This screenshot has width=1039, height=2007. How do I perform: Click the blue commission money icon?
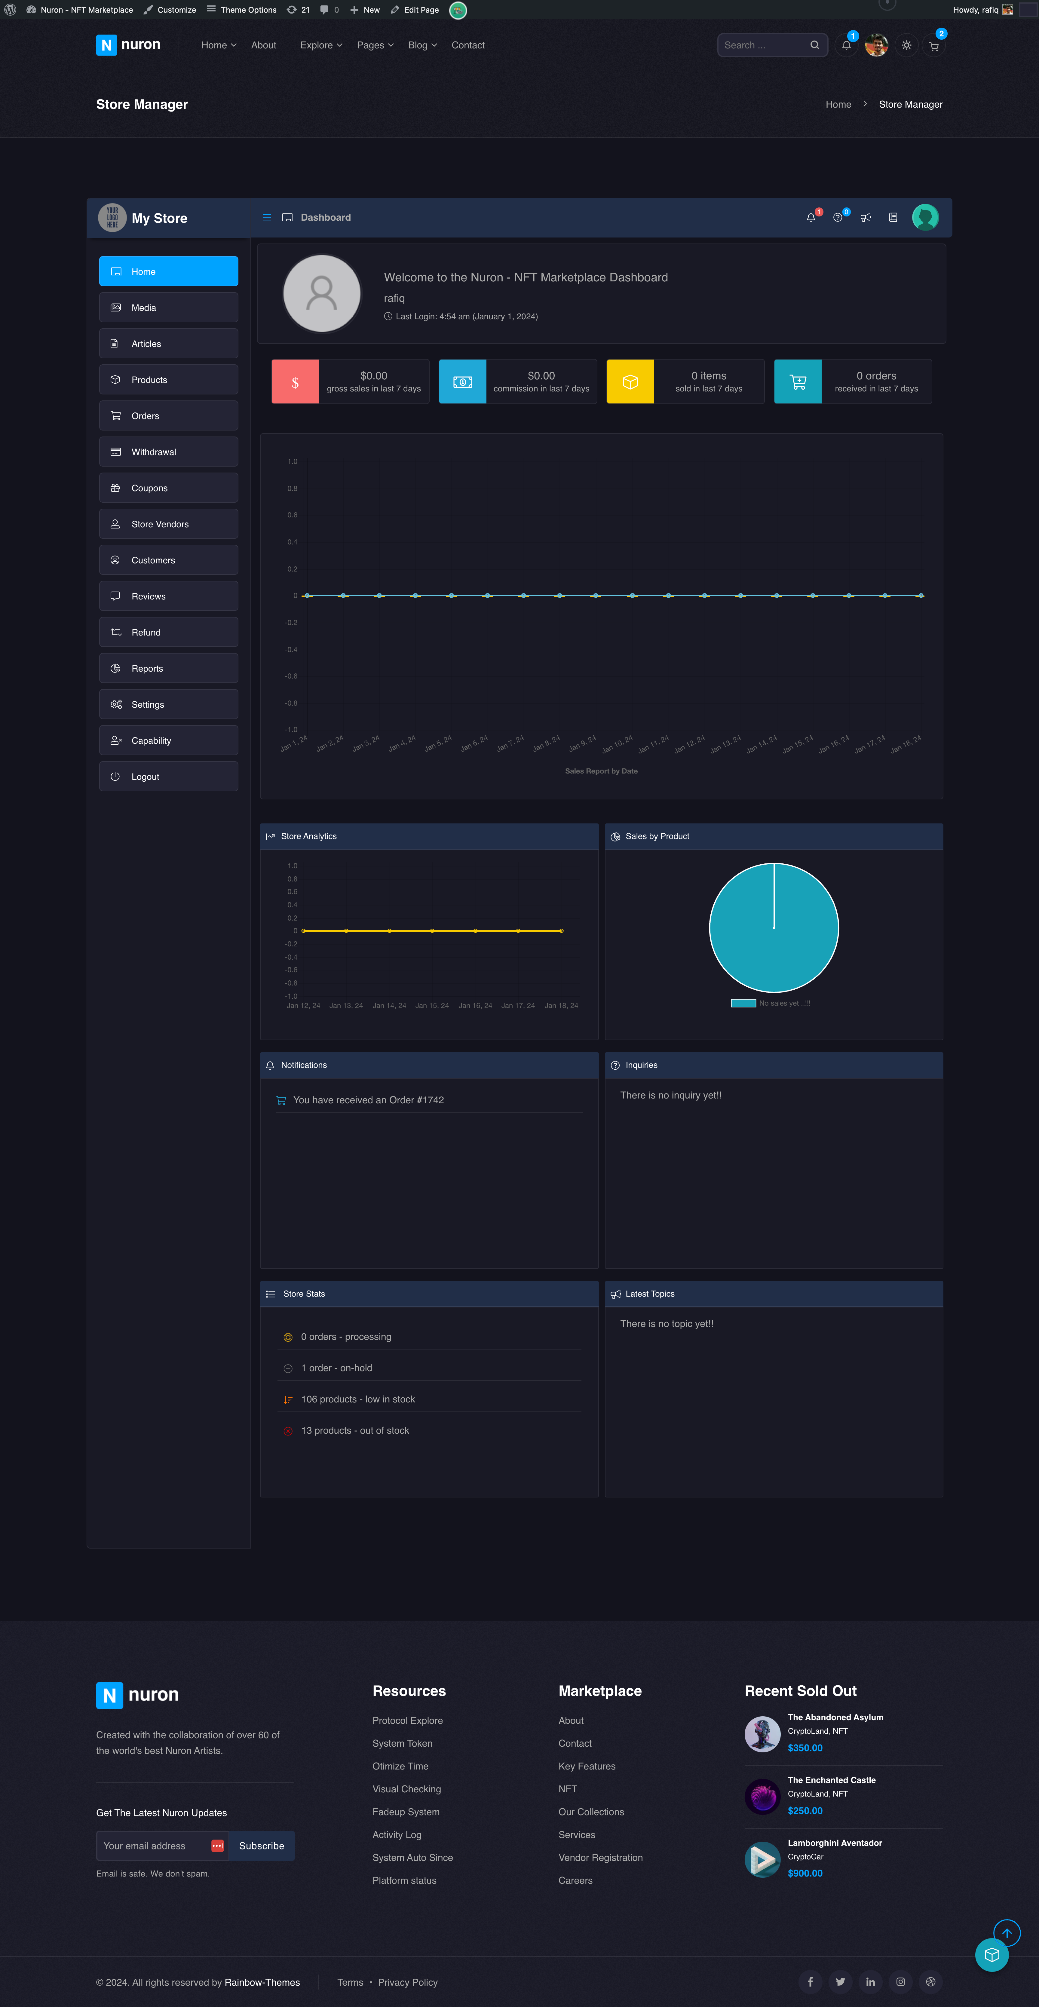pos(463,382)
